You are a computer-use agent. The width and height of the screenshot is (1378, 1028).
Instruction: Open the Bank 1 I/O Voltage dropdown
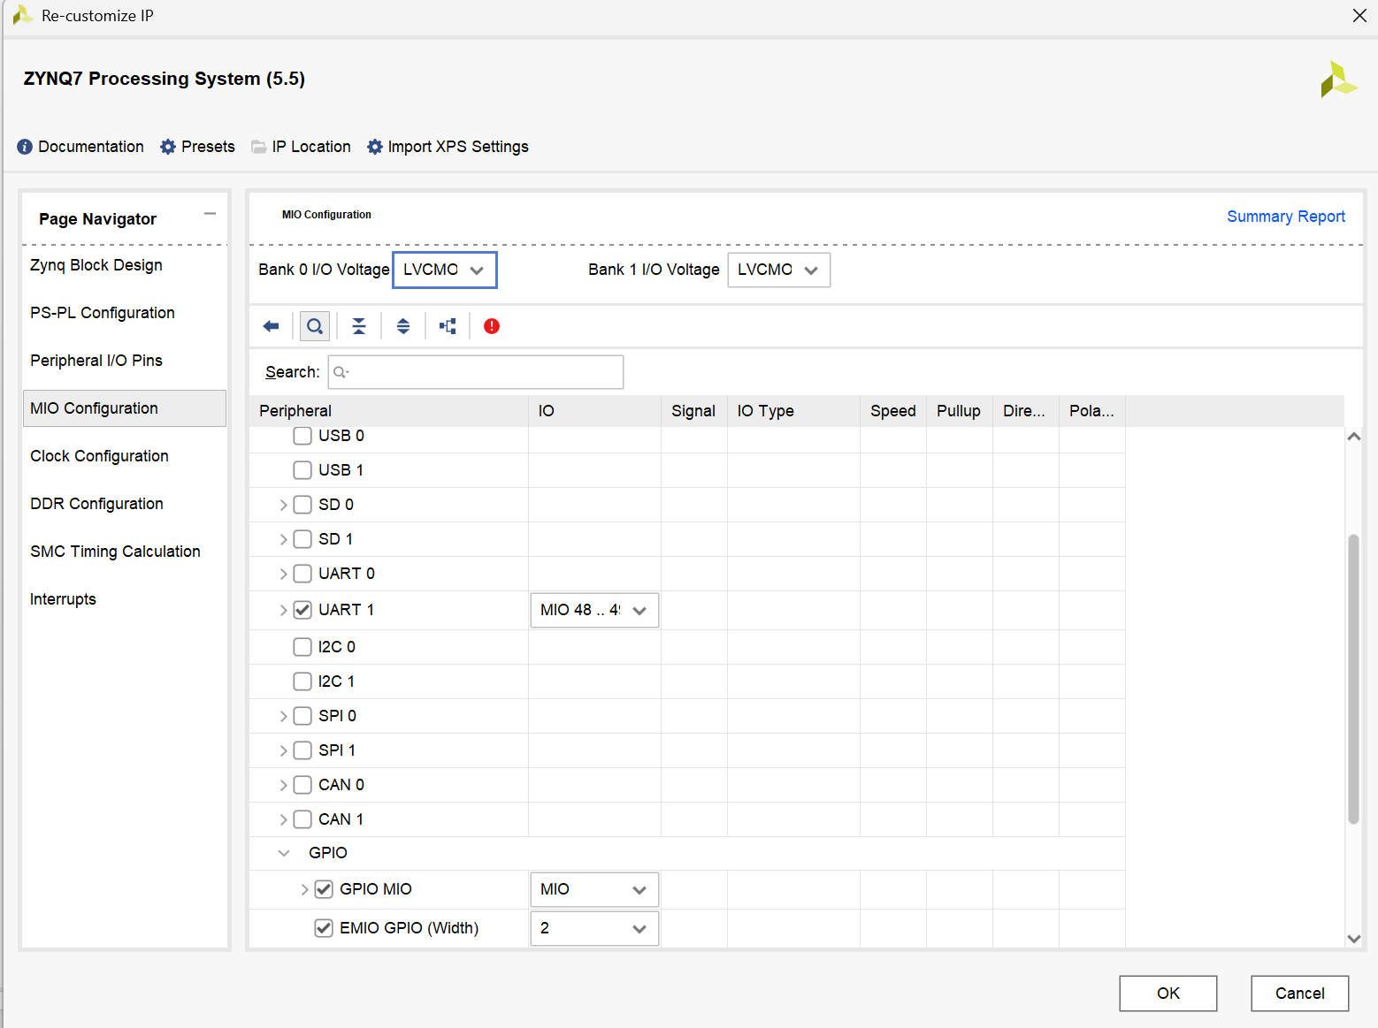pos(778,270)
